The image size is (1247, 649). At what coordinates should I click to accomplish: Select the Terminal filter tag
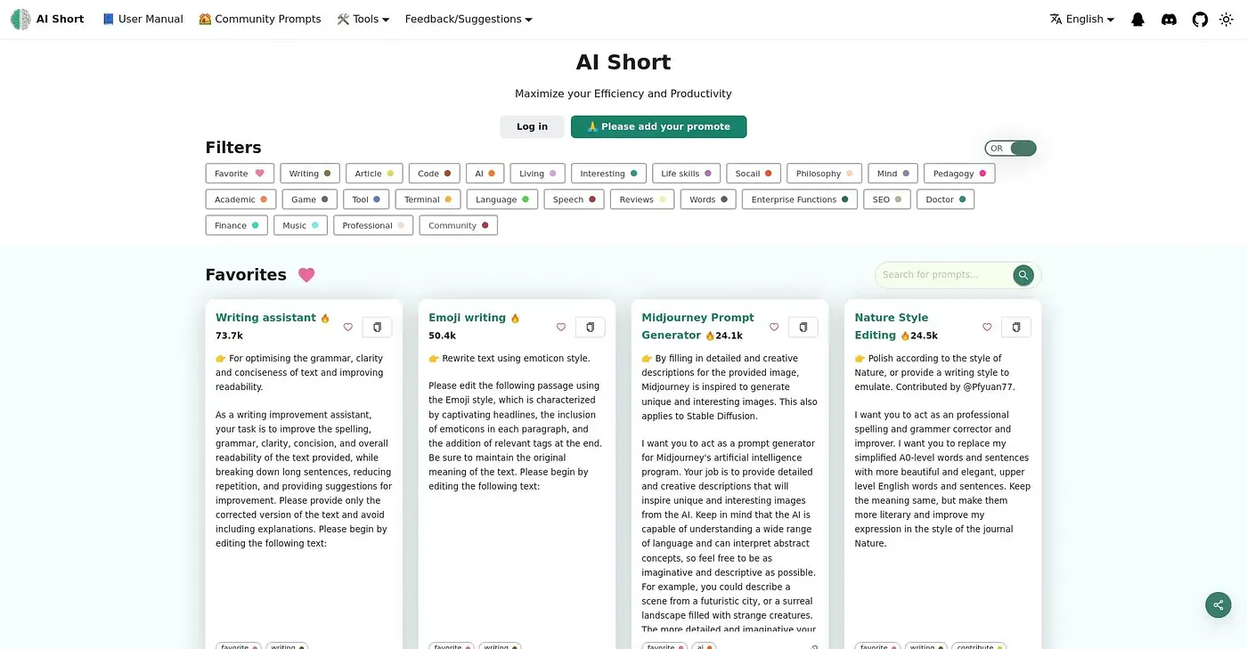(x=428, y=199)
